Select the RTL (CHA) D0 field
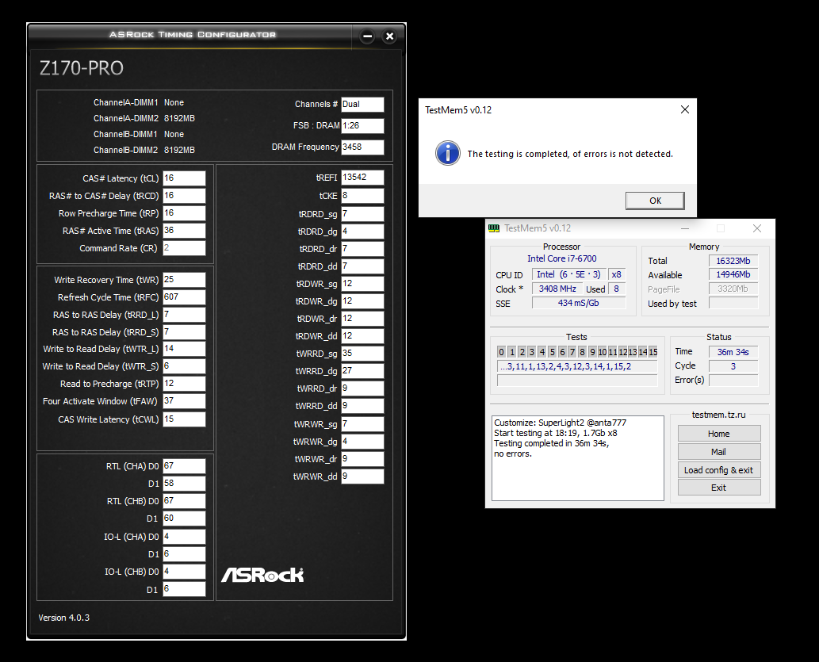This screenshot has width=819, height=662. pyautogui.click(x=185, y=466)
